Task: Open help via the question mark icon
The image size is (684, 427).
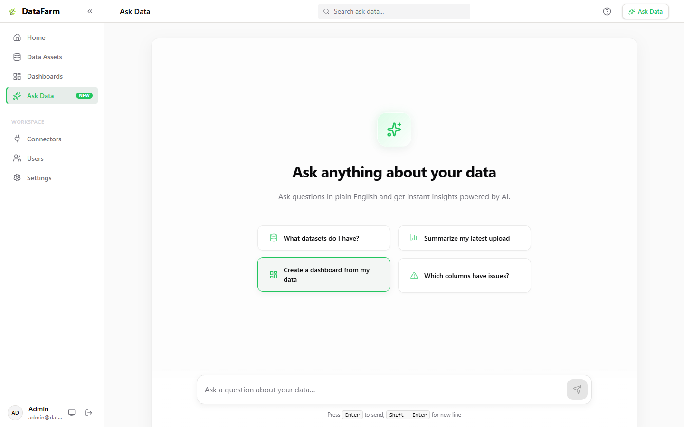Action: (x=607, y=11)
